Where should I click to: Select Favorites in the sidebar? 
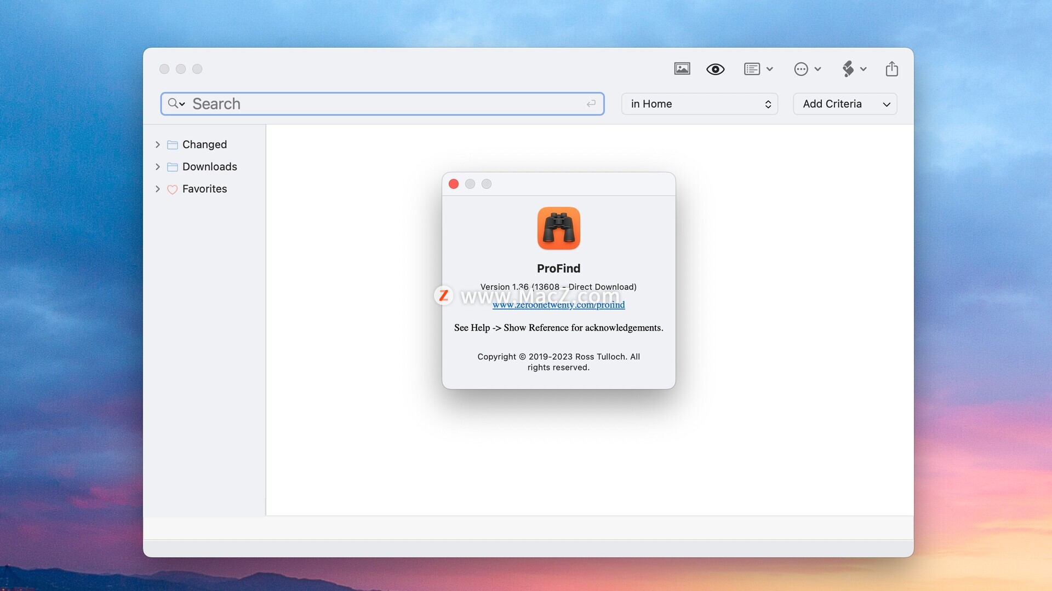pyautogui.click(x=204, y=189)
